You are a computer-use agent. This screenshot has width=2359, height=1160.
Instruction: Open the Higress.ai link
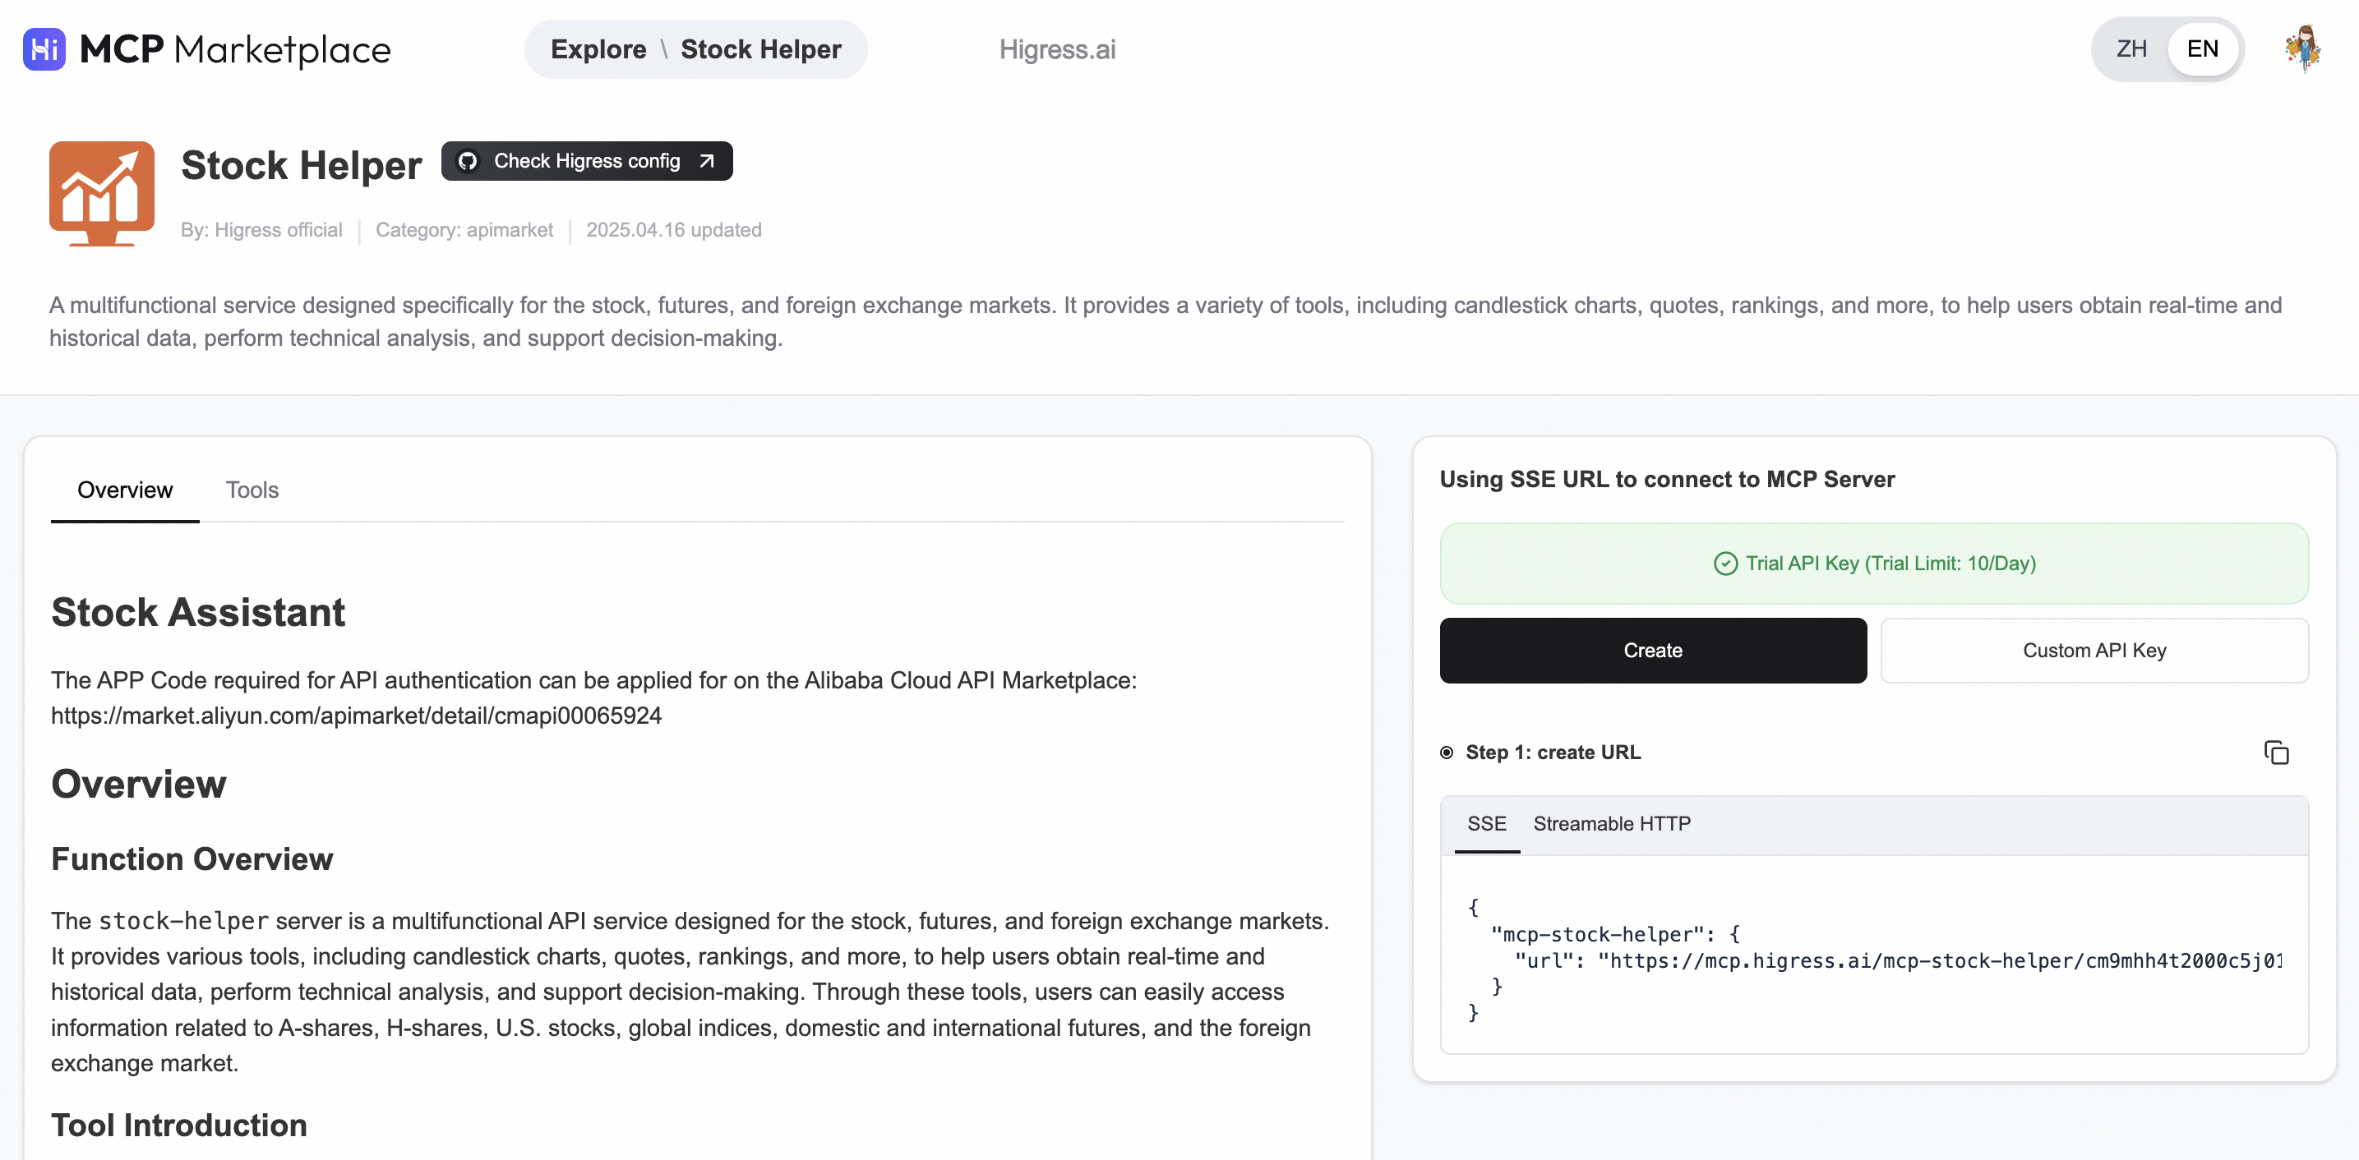click(x=1057, y=49)
